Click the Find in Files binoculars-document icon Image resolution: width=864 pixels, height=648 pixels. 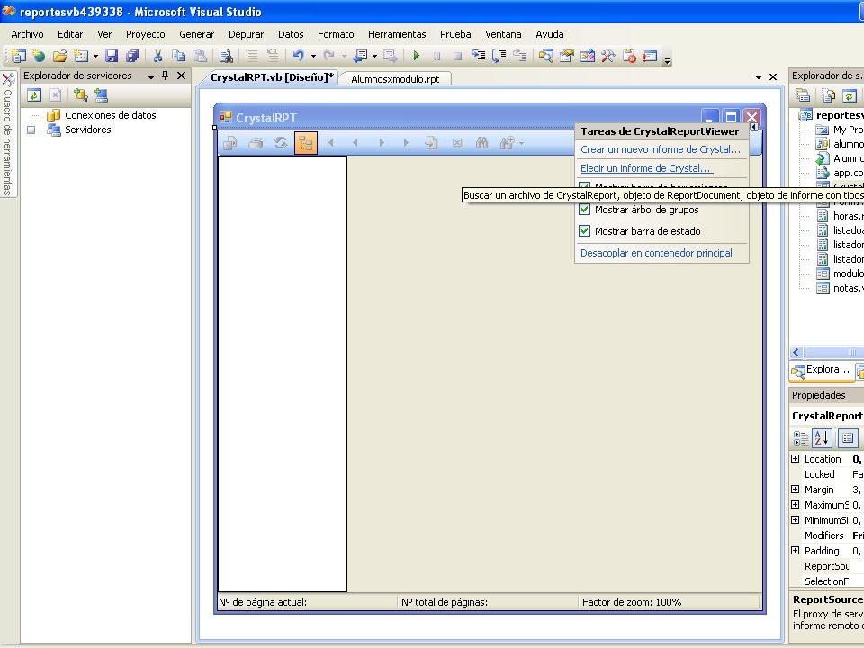[226, 56]
